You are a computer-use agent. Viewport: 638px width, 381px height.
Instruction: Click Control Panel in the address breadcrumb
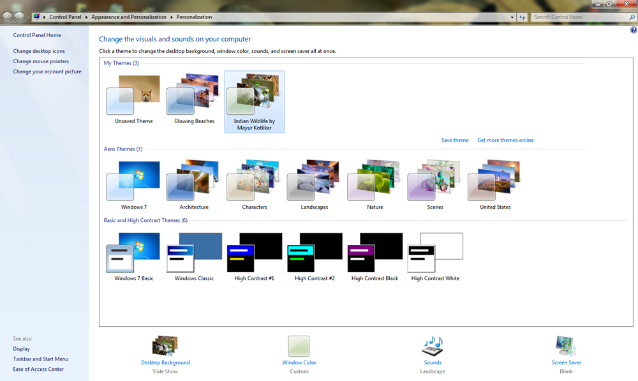pos(65,17)
